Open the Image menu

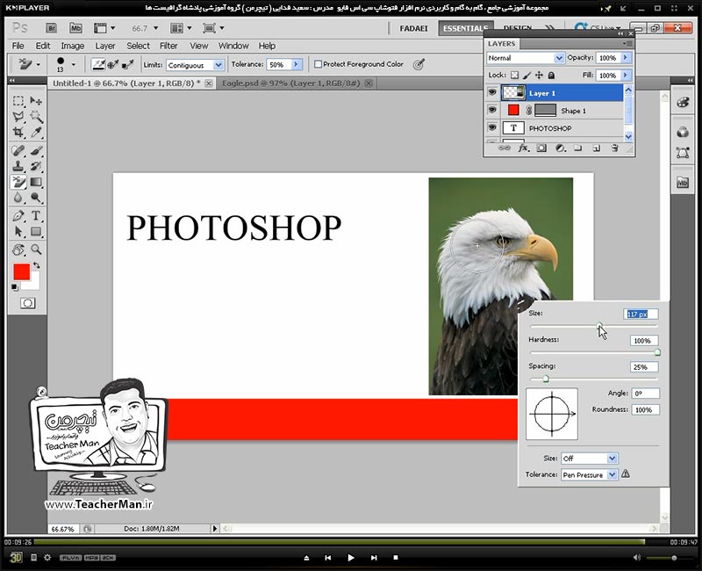point(73,46)
